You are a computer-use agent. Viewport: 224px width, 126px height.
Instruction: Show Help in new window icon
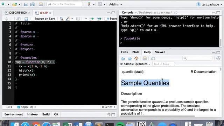[153, 58]
